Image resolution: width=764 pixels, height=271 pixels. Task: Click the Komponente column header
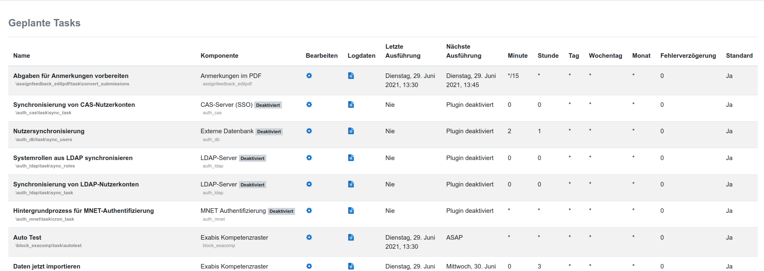tap(219, 56)
